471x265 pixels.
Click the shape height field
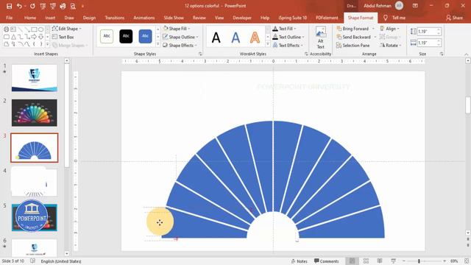click(x=427, y=31)
